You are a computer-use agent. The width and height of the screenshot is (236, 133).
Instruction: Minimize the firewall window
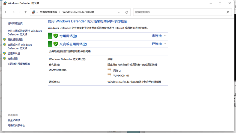coord(211,3)
